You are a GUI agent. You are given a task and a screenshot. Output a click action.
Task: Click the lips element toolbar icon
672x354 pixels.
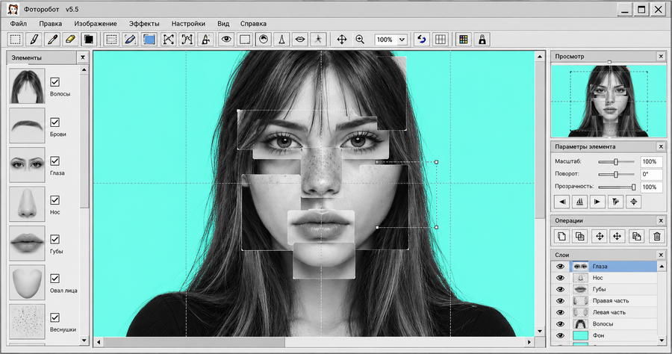[x=300, y=40]
